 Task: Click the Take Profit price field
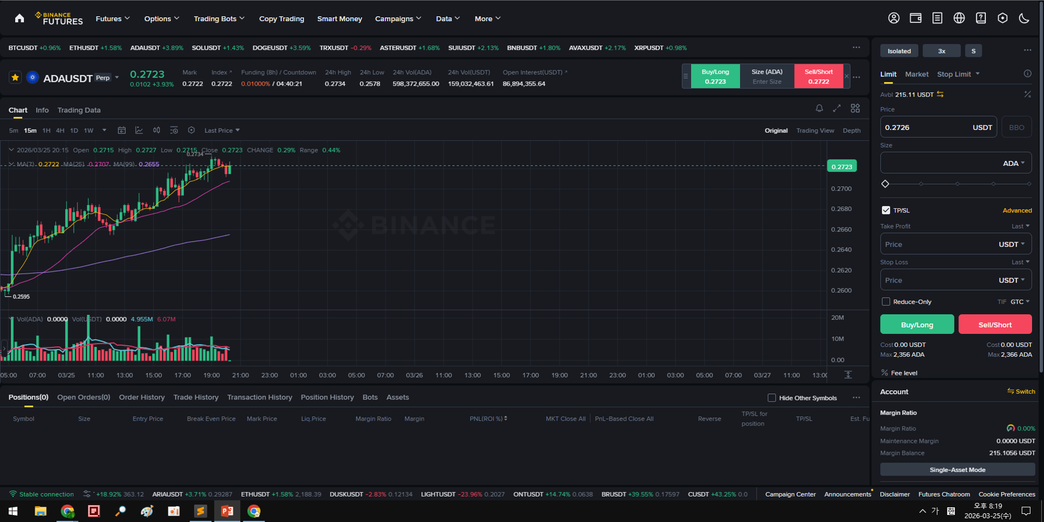click(x=956, y=244)
